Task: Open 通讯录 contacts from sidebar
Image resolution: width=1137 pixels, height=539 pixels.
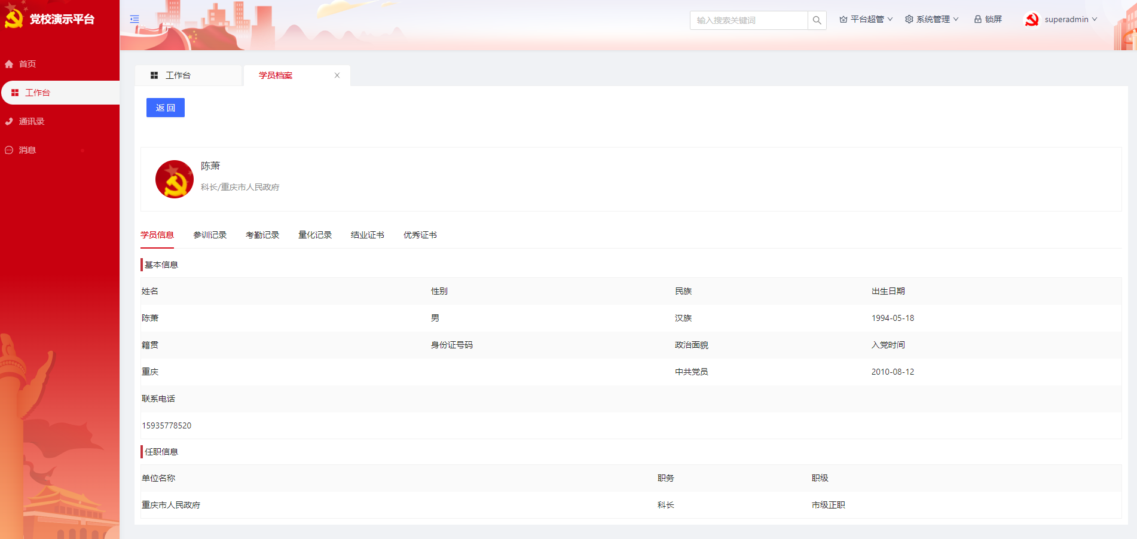Action: (x=31, y=121)
